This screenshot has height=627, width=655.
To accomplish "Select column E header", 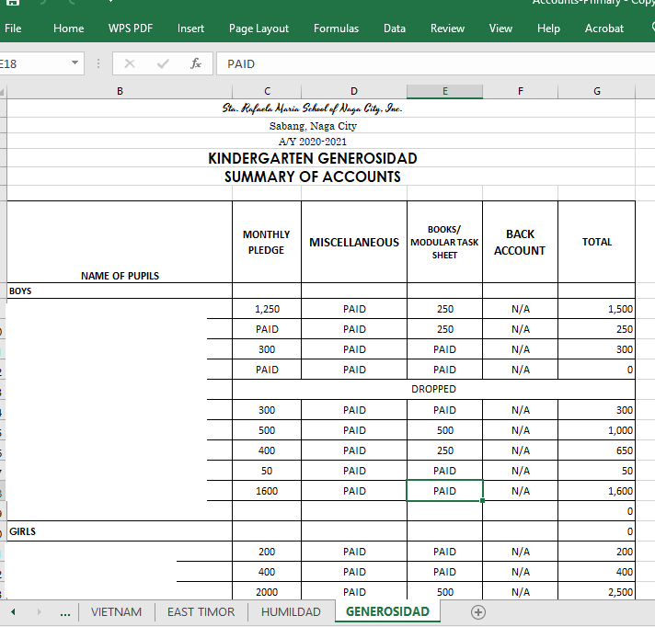I will click(x=444, y=91).
